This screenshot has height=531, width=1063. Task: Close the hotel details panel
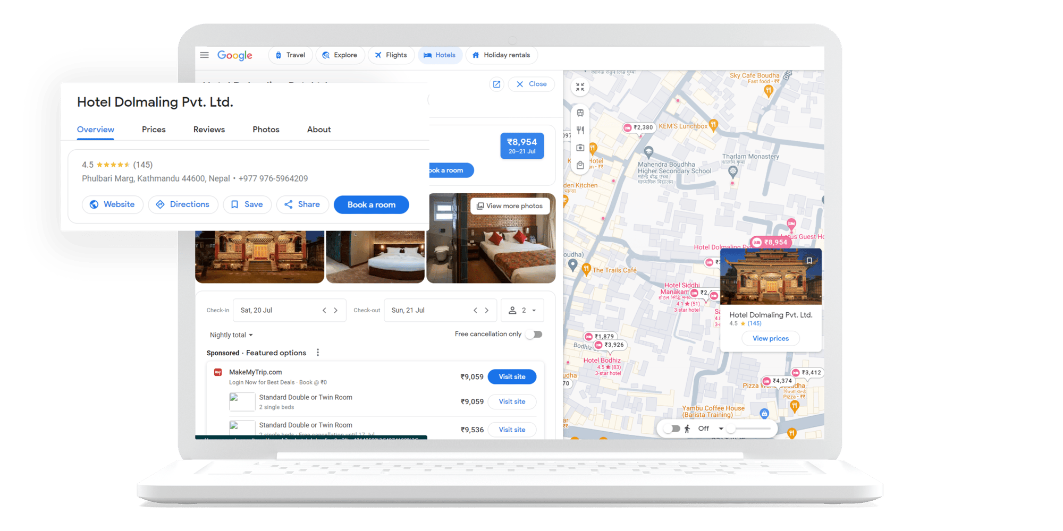(x=531, y=84)
